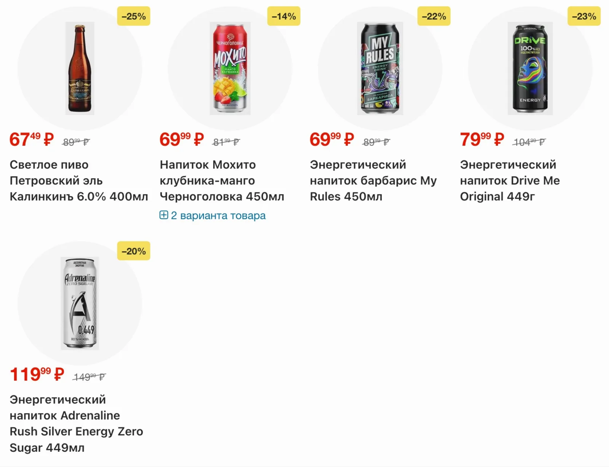Click the -14% discount badge

[284, 16]
